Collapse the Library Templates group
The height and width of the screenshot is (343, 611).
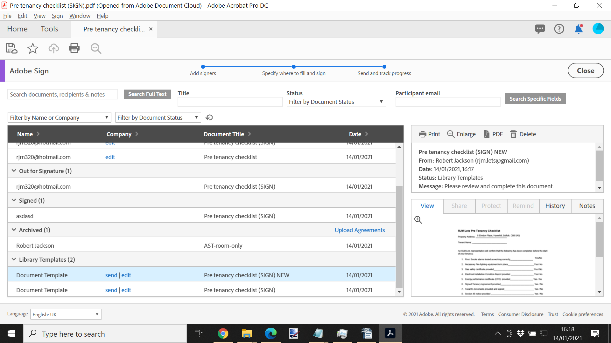[x=14, y=259]
